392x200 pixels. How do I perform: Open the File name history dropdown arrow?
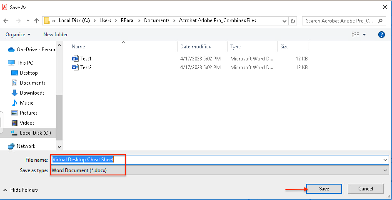pyautogui.click(x=385, y=160)
